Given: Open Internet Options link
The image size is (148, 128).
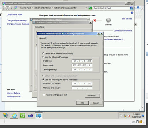Looking at the screenshot, I should coord(13,93).
